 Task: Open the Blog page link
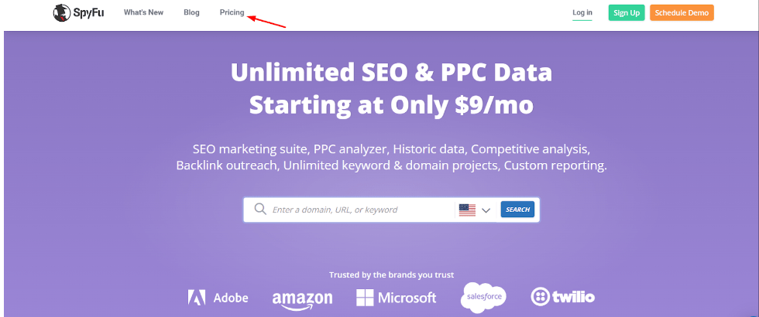192,12
